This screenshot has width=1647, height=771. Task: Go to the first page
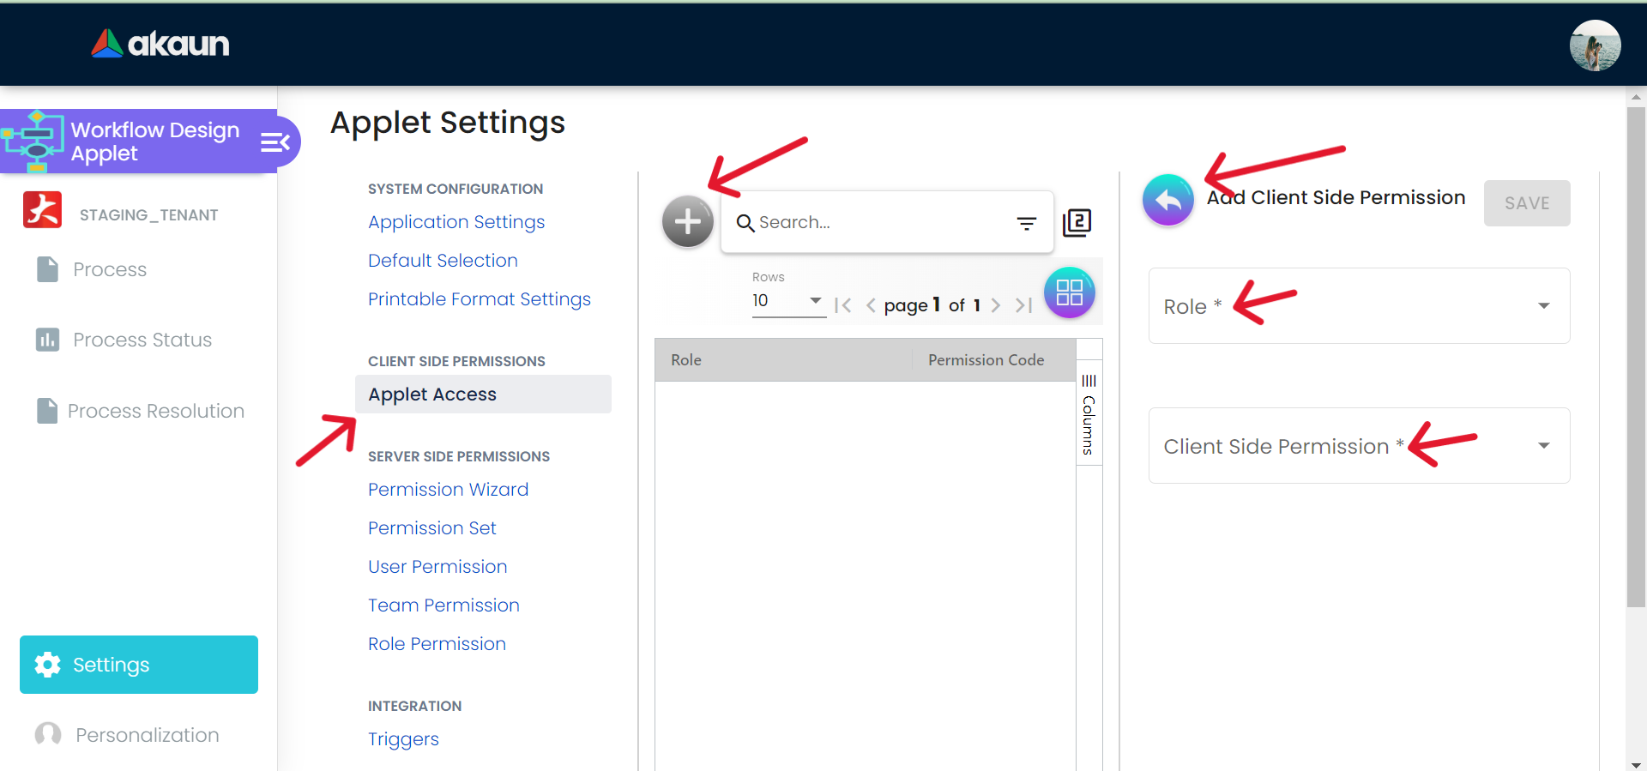843,305
